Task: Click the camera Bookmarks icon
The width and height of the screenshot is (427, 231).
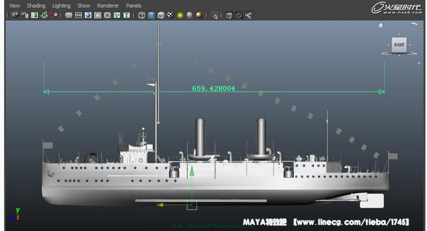Action: (x=34, y=15)
